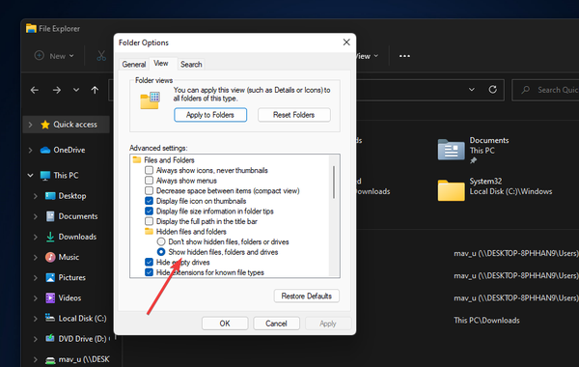Screen dimensions: 579x367
Task: Open OneDrive cloud icon in sidebar
Action: tap(45, 150)
